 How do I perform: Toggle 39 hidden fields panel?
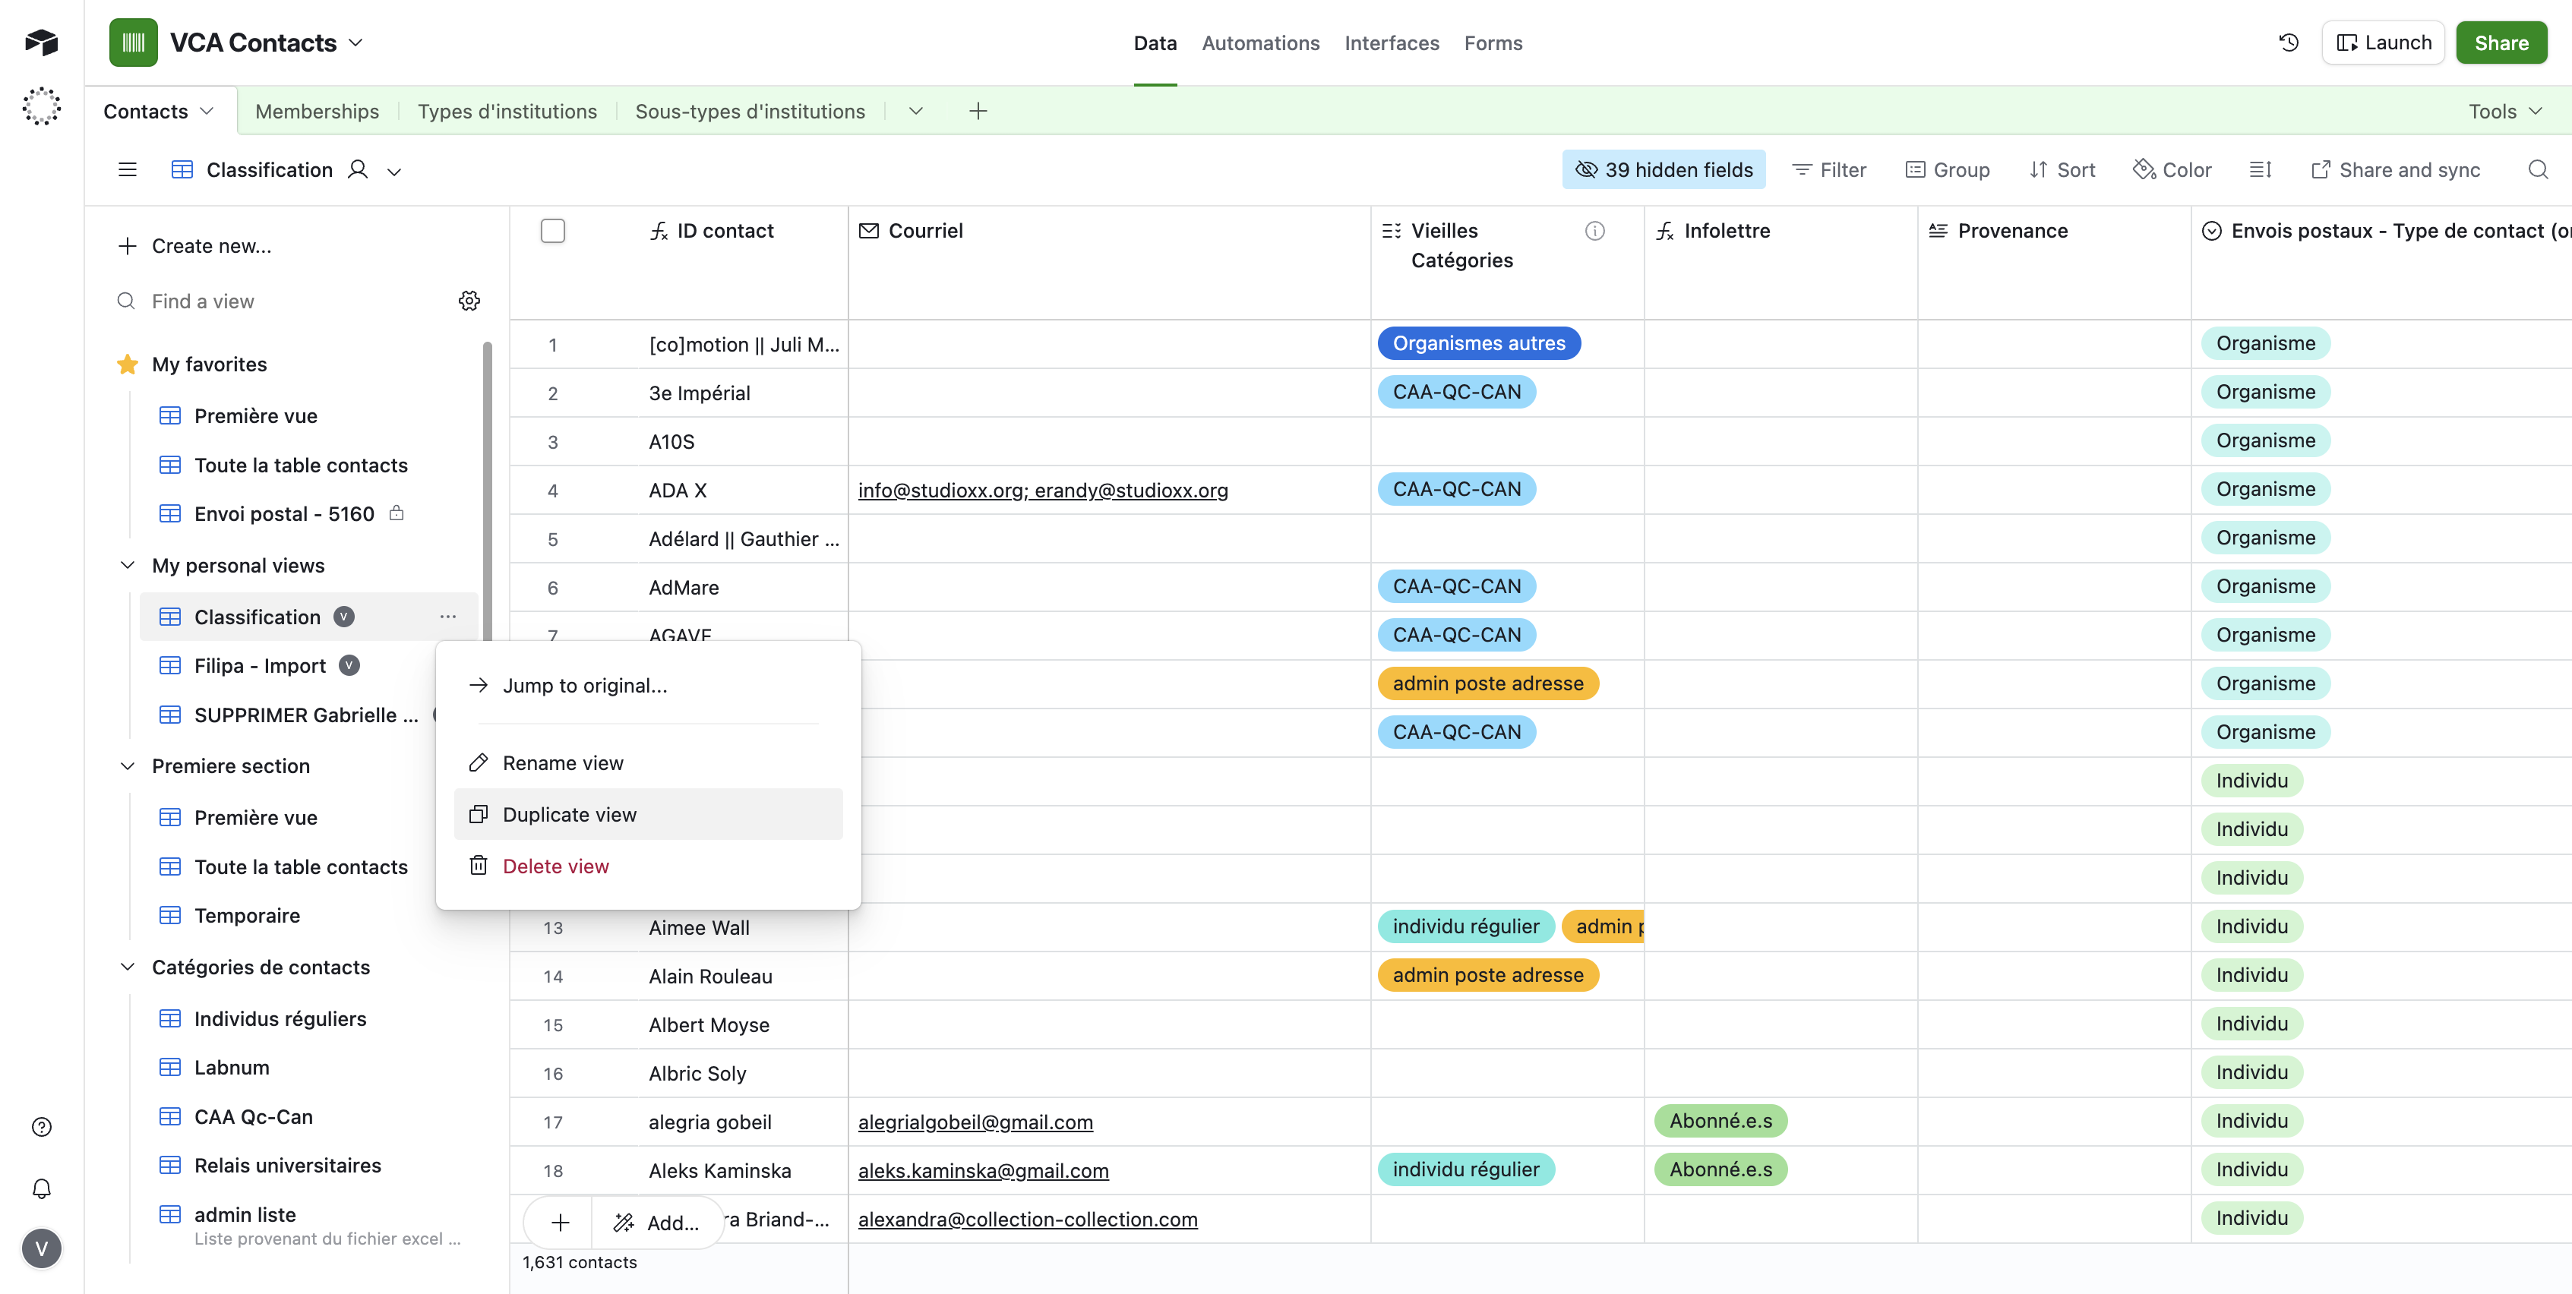pyautogui.click(x=1664, y=170)
